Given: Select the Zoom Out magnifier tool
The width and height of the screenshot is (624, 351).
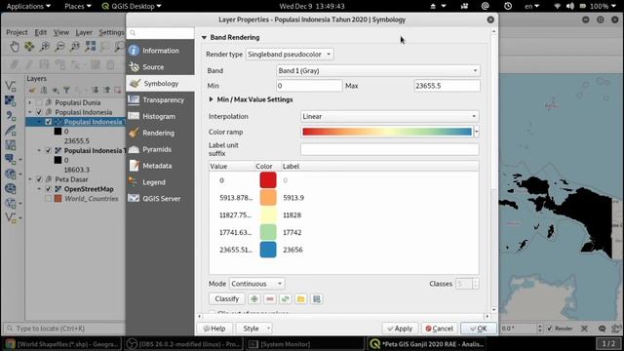Looking at the screenshot, I should pos(59,47).
